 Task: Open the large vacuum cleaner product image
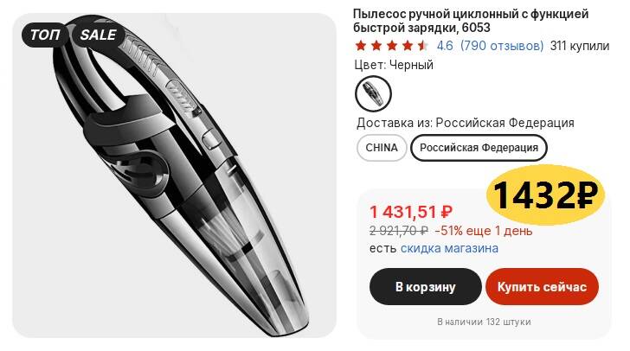(175, 175)
